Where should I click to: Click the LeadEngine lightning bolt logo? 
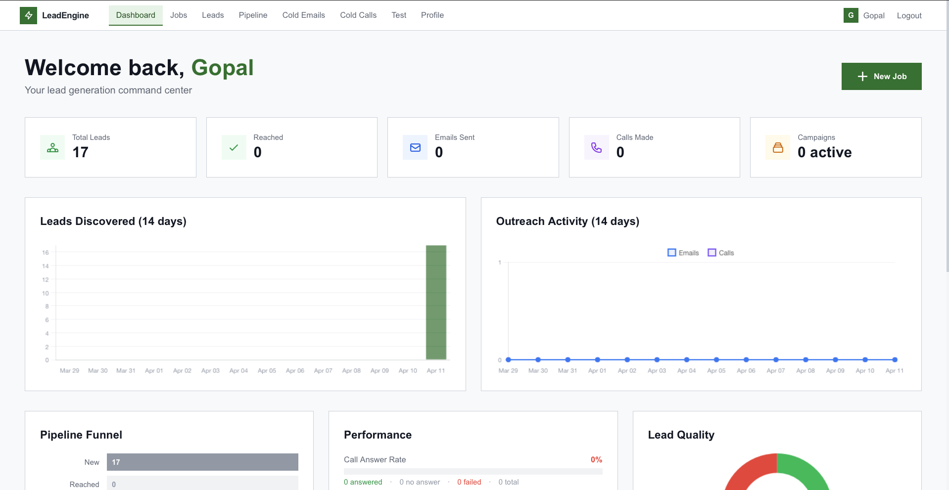click(28, 15)
